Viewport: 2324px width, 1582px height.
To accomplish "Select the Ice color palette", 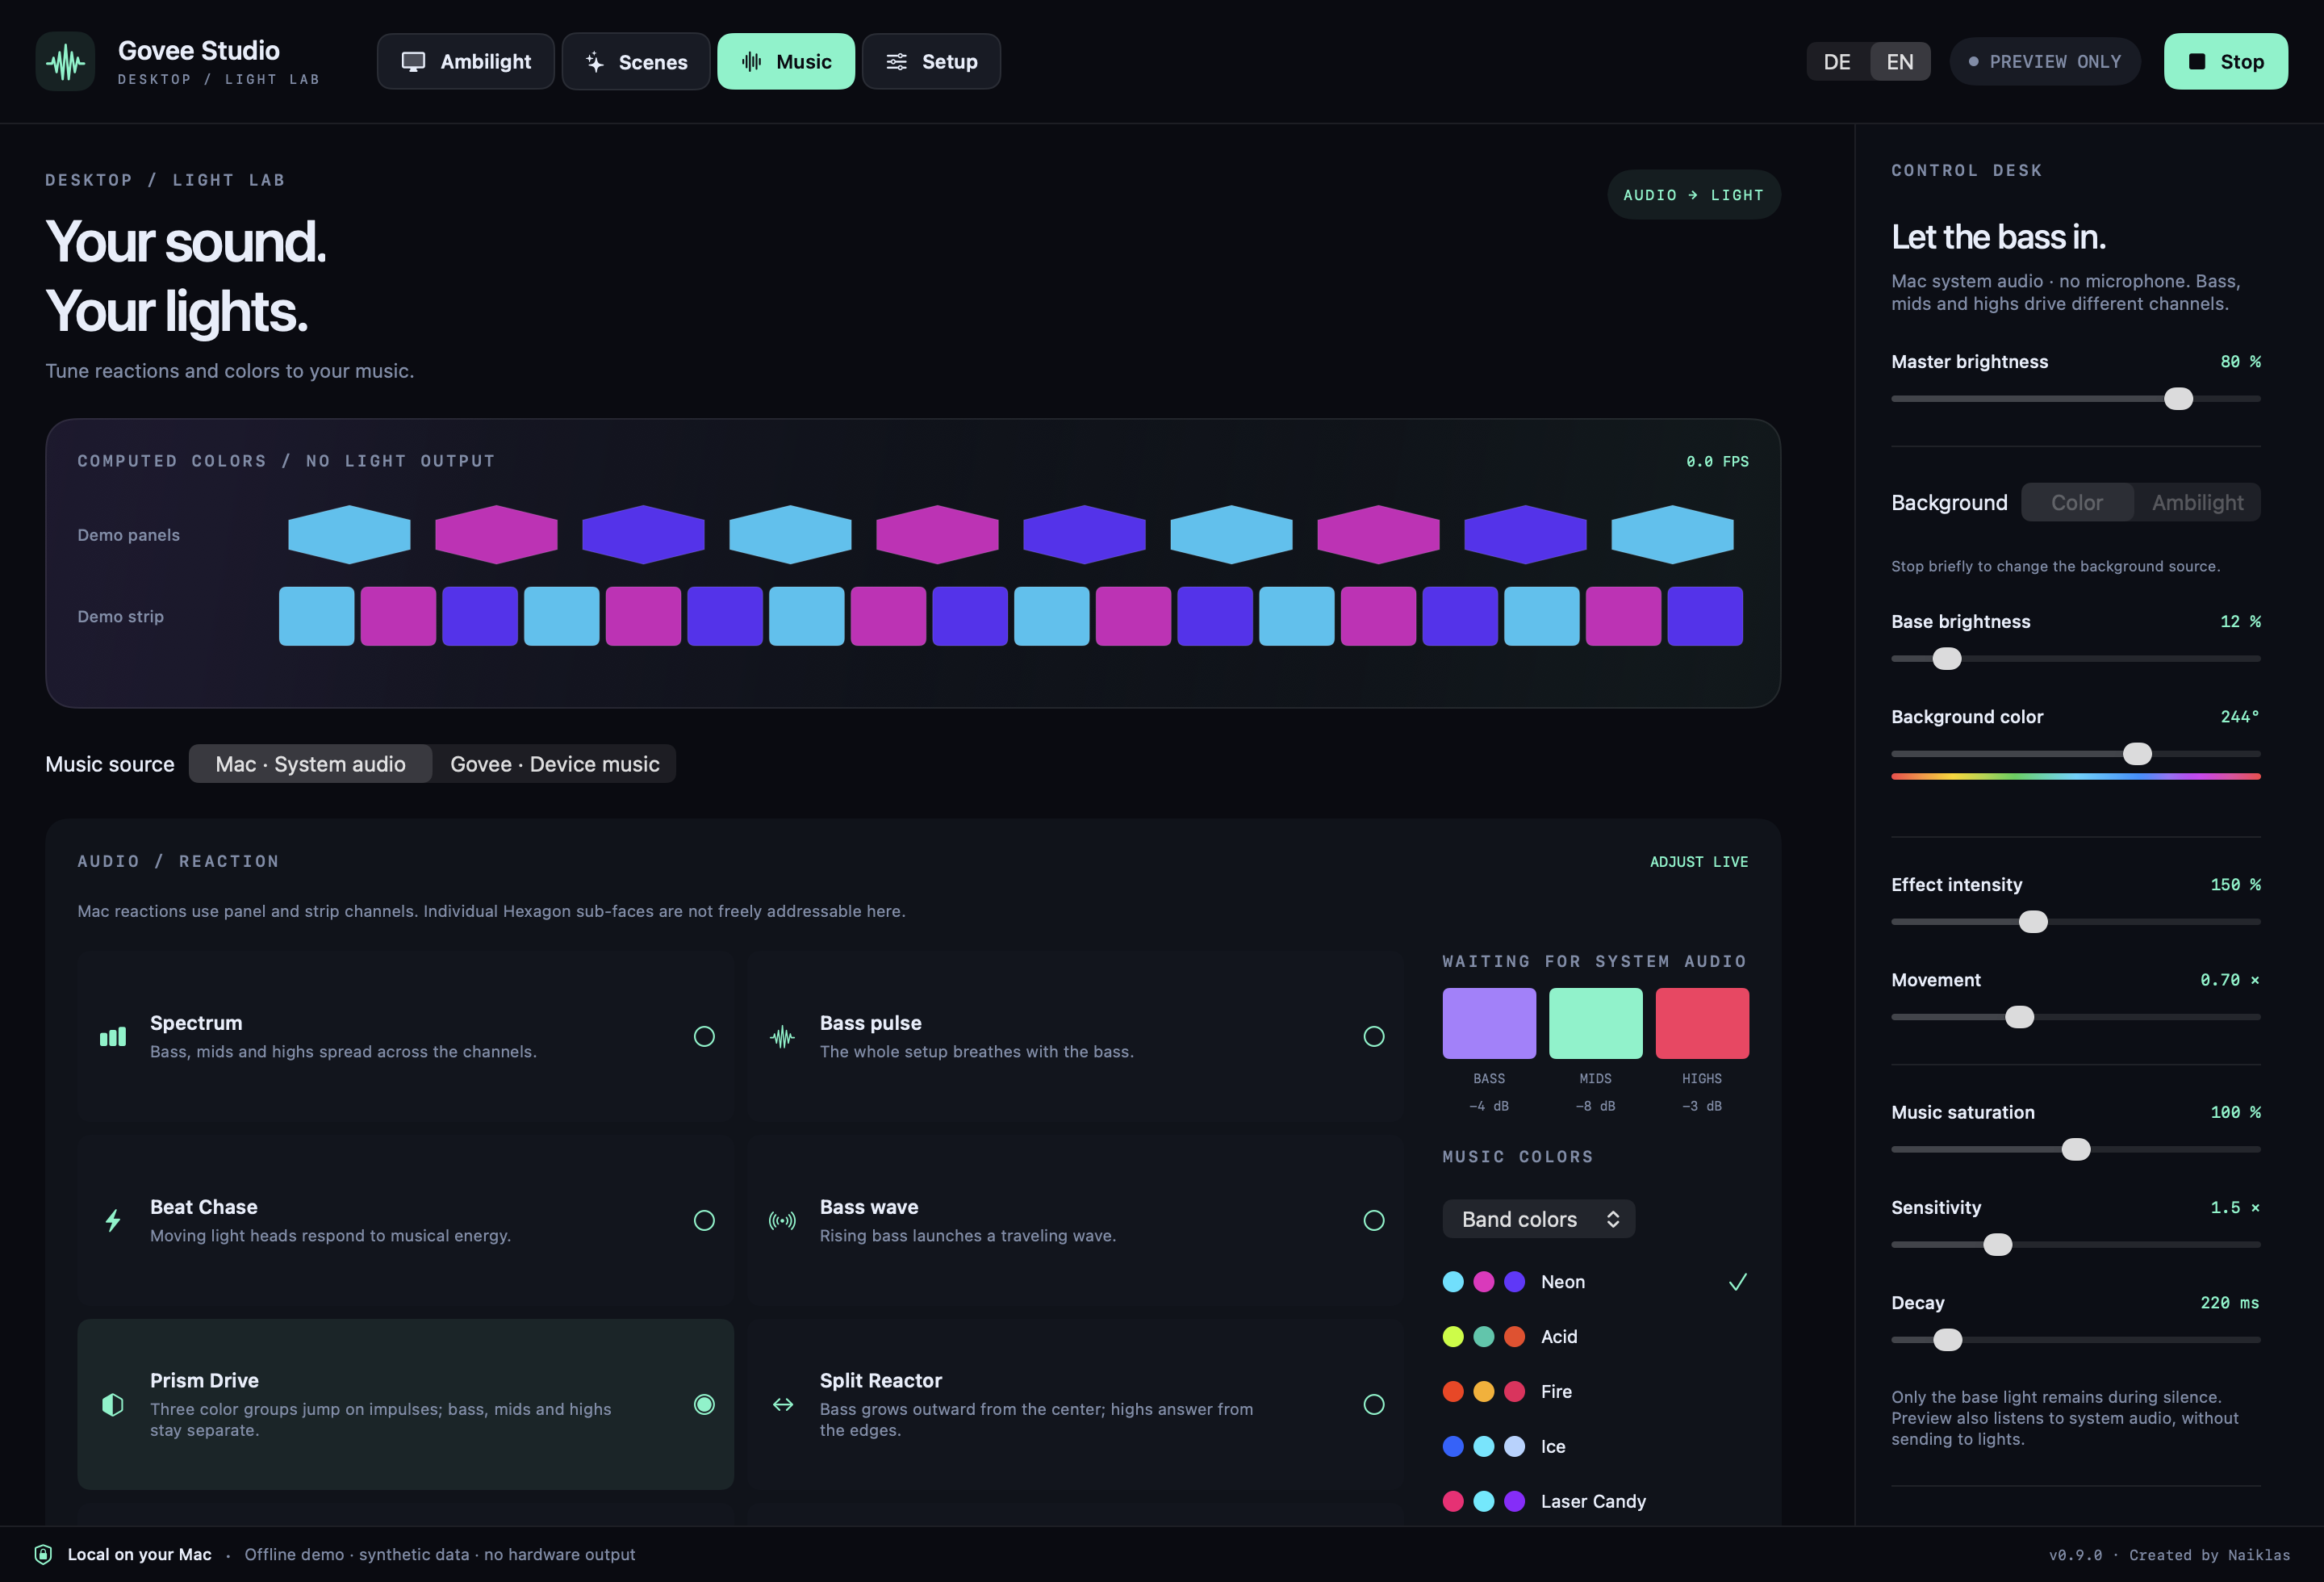I will 1595,1447.
